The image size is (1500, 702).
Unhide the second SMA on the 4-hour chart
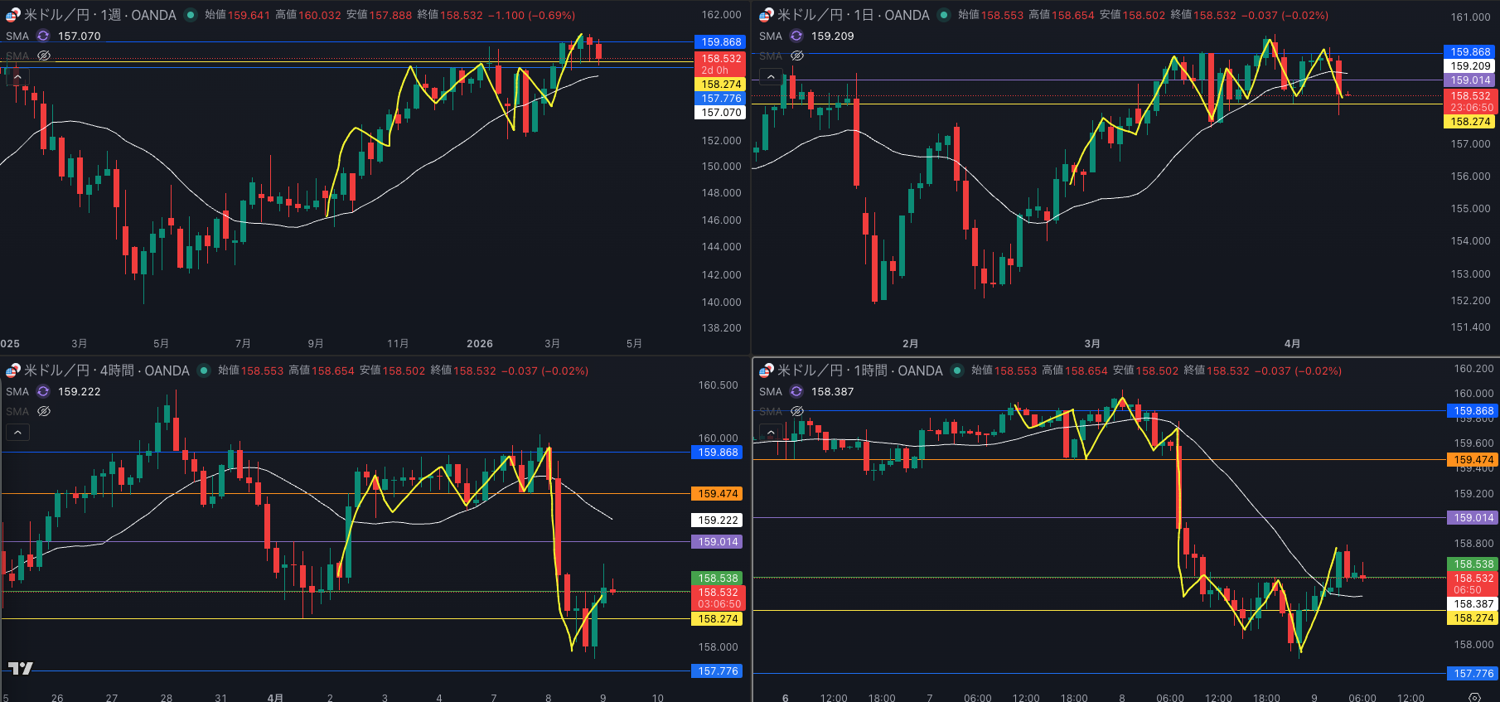pyautogui.click(x=44, y=411)
